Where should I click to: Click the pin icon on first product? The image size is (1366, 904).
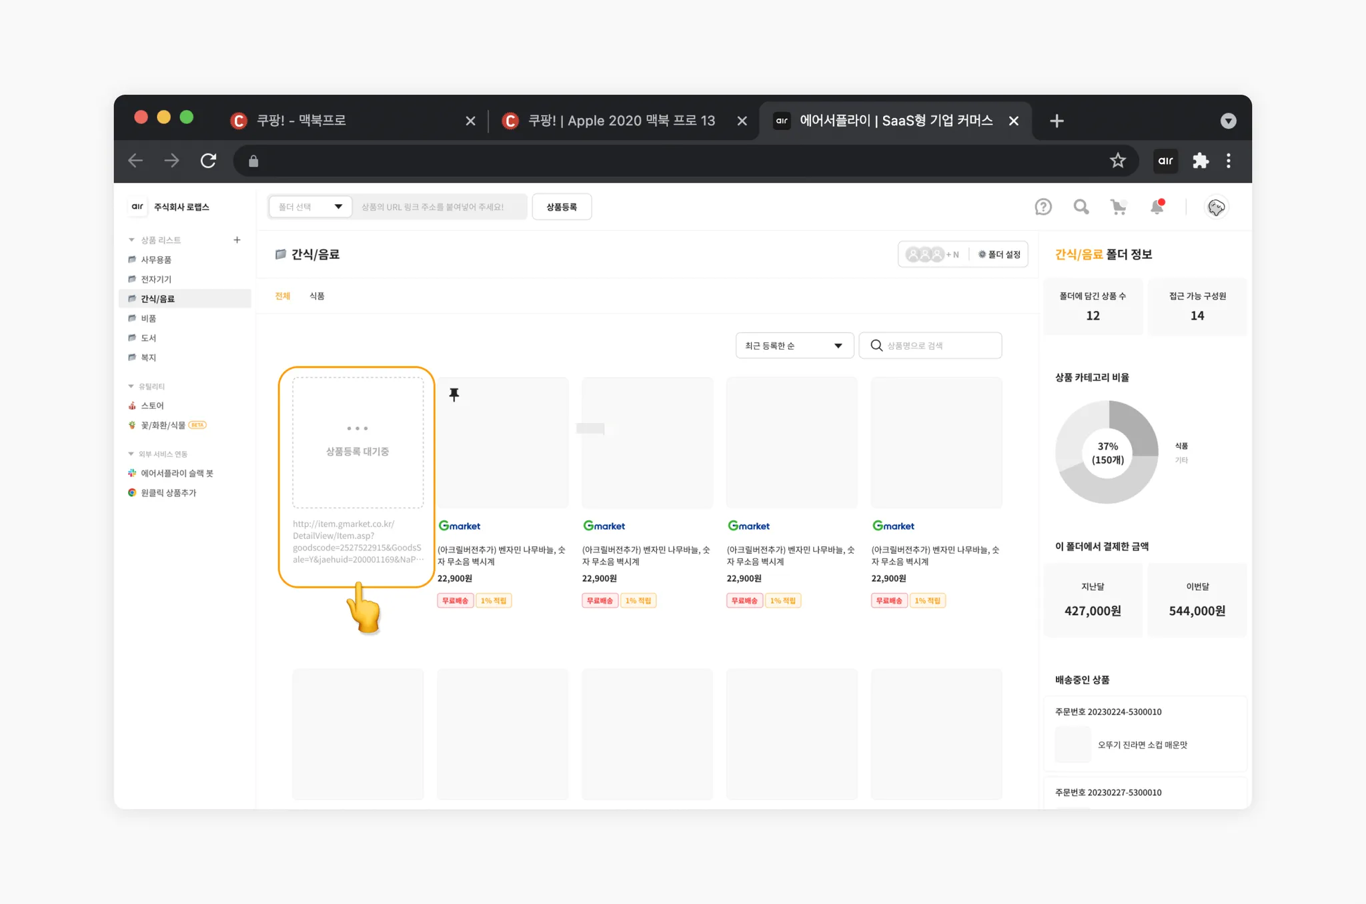[454, 394]
